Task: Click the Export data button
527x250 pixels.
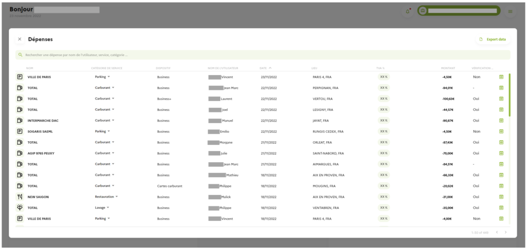Action: coord(493,39)
